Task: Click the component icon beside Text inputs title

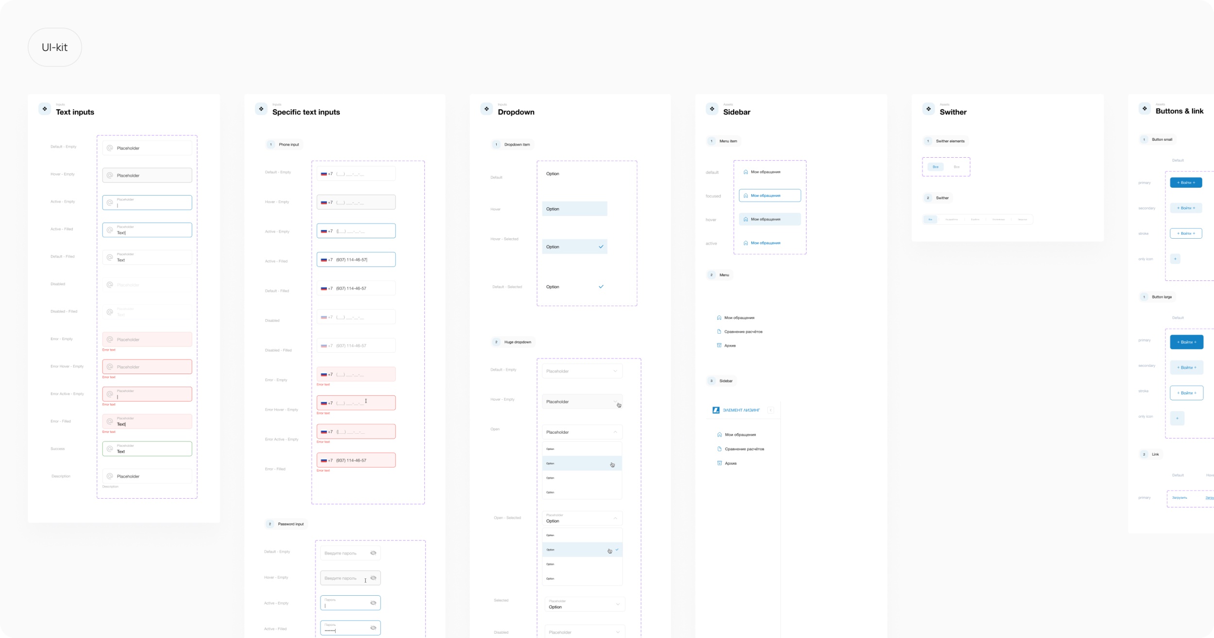Action: click(45, 109)
